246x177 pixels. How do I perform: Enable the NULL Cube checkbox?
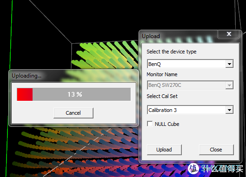(x=150, y=124)
